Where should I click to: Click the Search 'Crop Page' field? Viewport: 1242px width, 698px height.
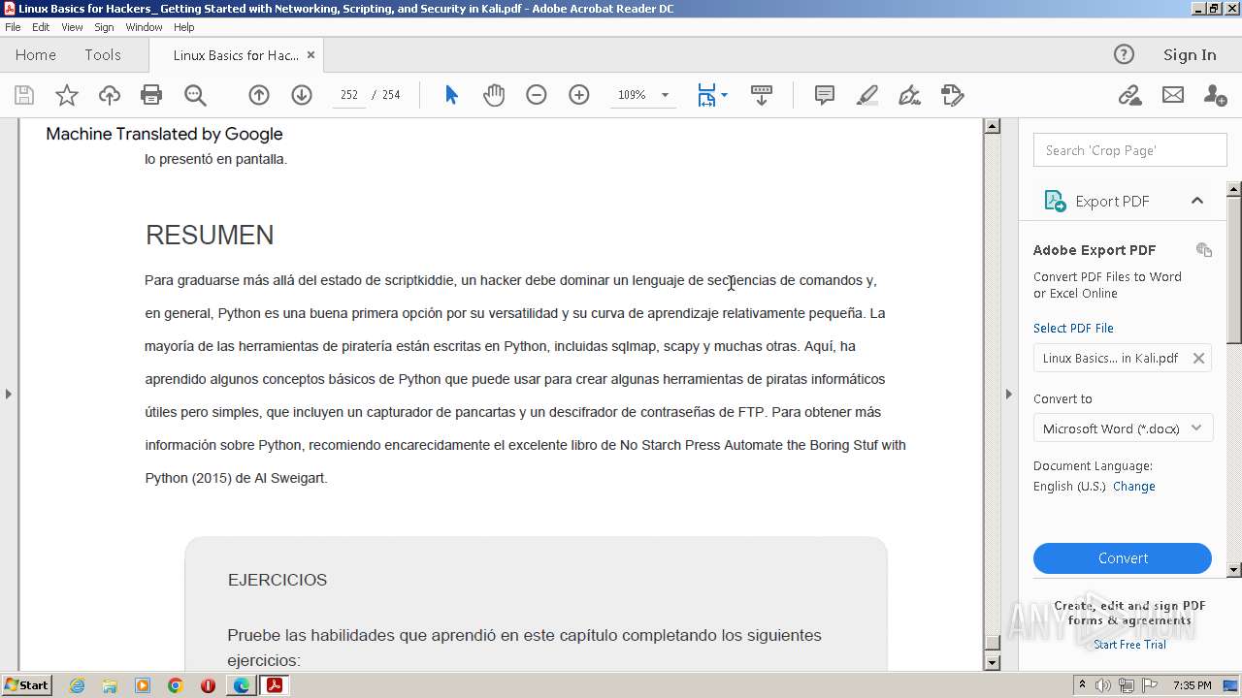point(1129,150)
